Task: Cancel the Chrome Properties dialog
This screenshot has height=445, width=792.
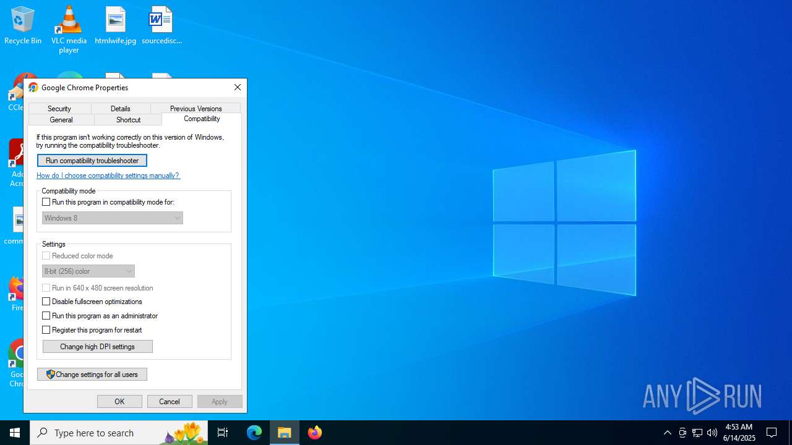Action: coord(170,402)
